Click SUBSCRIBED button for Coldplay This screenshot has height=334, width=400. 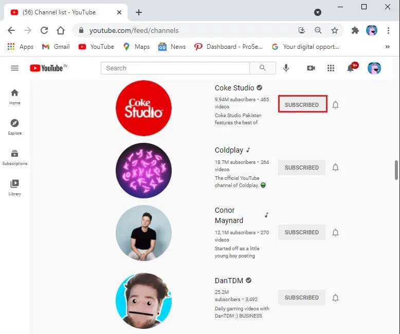pyautogui.click(x=302, y=168)
